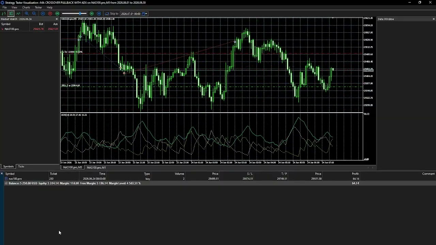Click the Skip to button

111,14
